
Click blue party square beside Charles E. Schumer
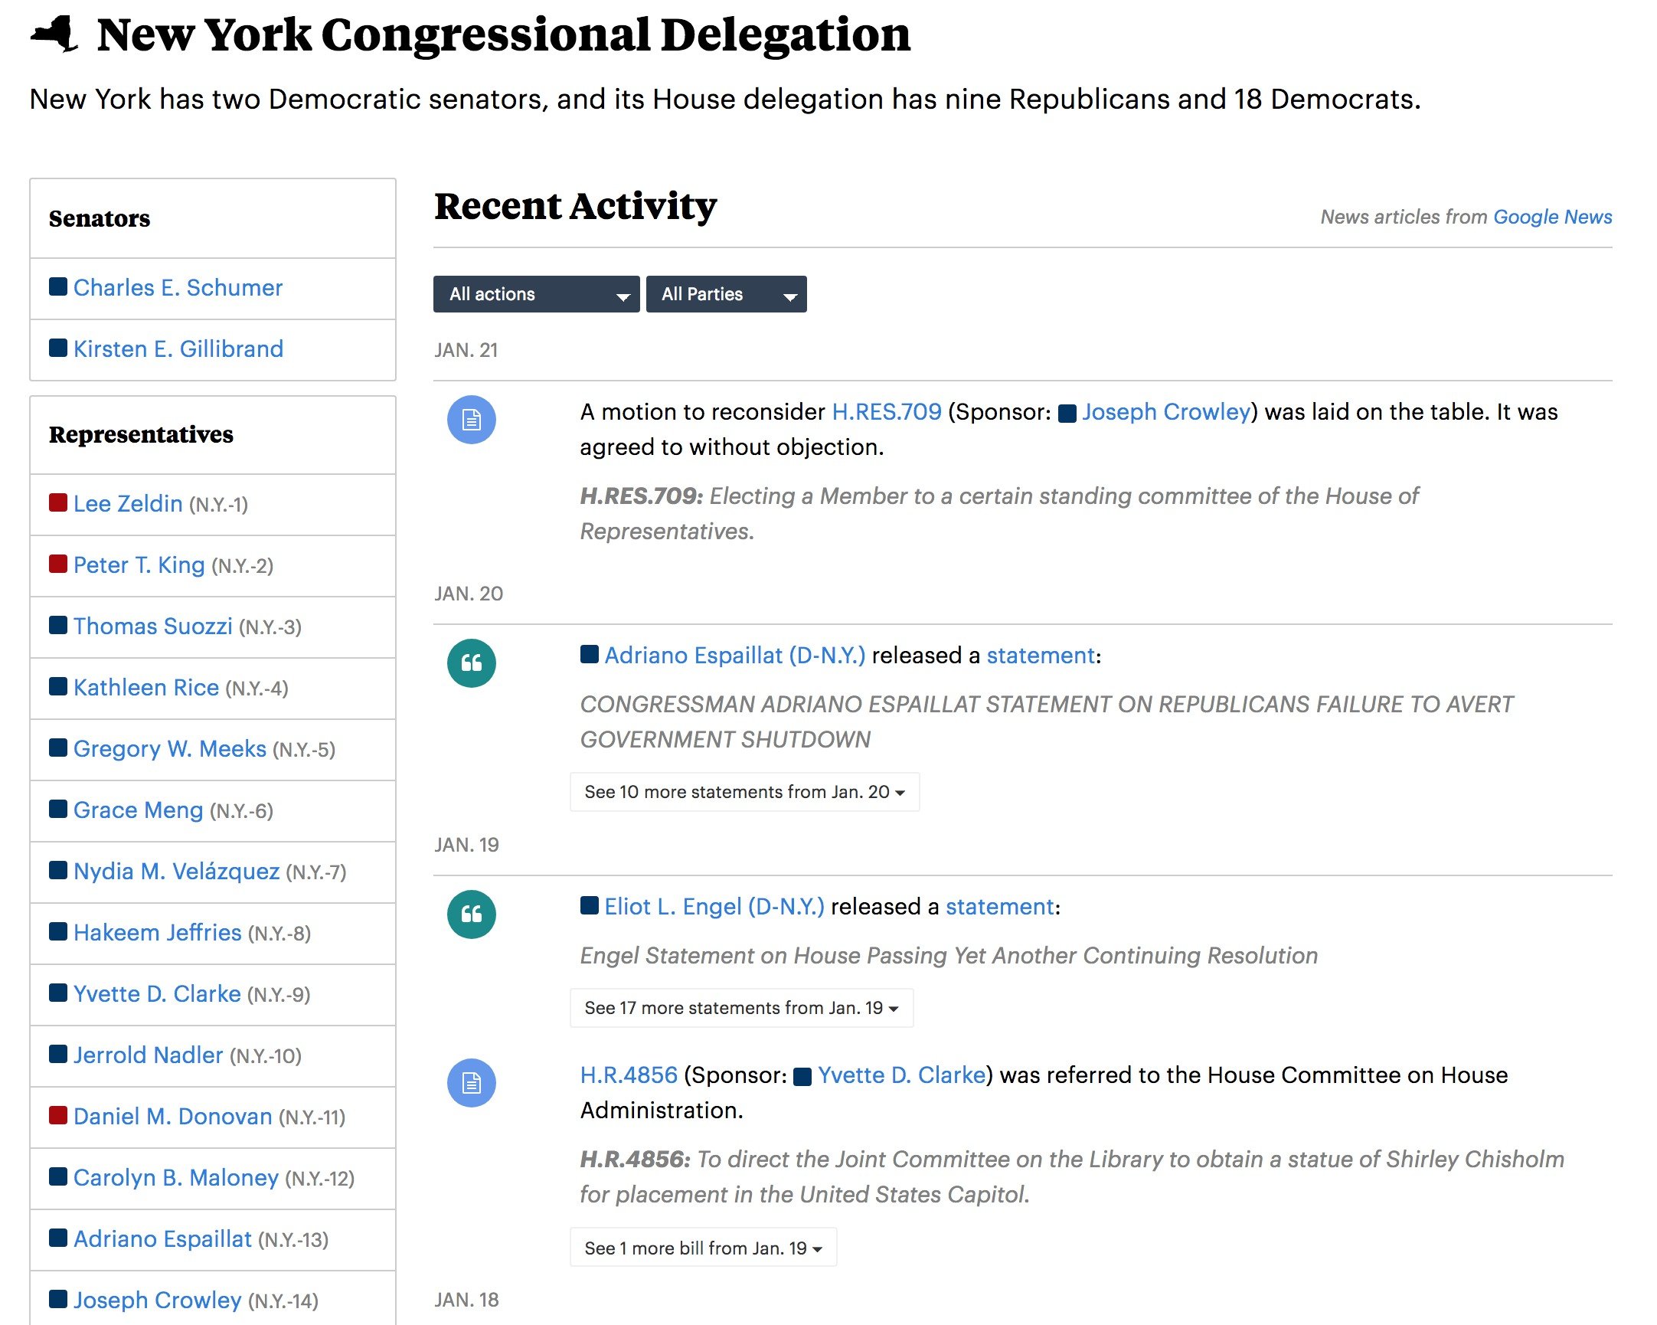click(x=57, y=287)
